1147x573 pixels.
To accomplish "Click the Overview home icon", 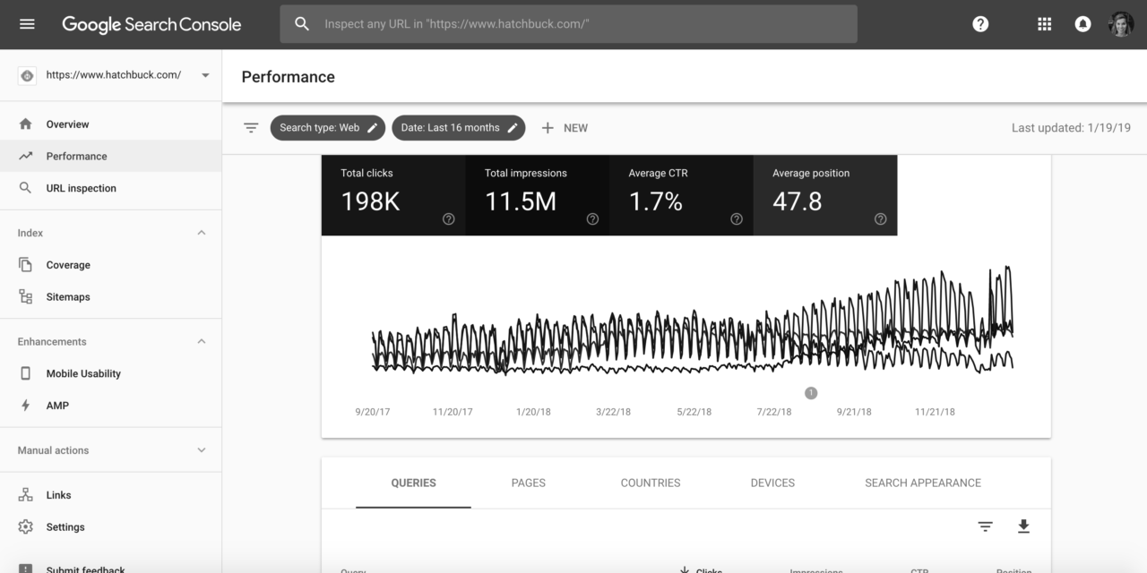I will pyautogui.click(x=25, y=124).
